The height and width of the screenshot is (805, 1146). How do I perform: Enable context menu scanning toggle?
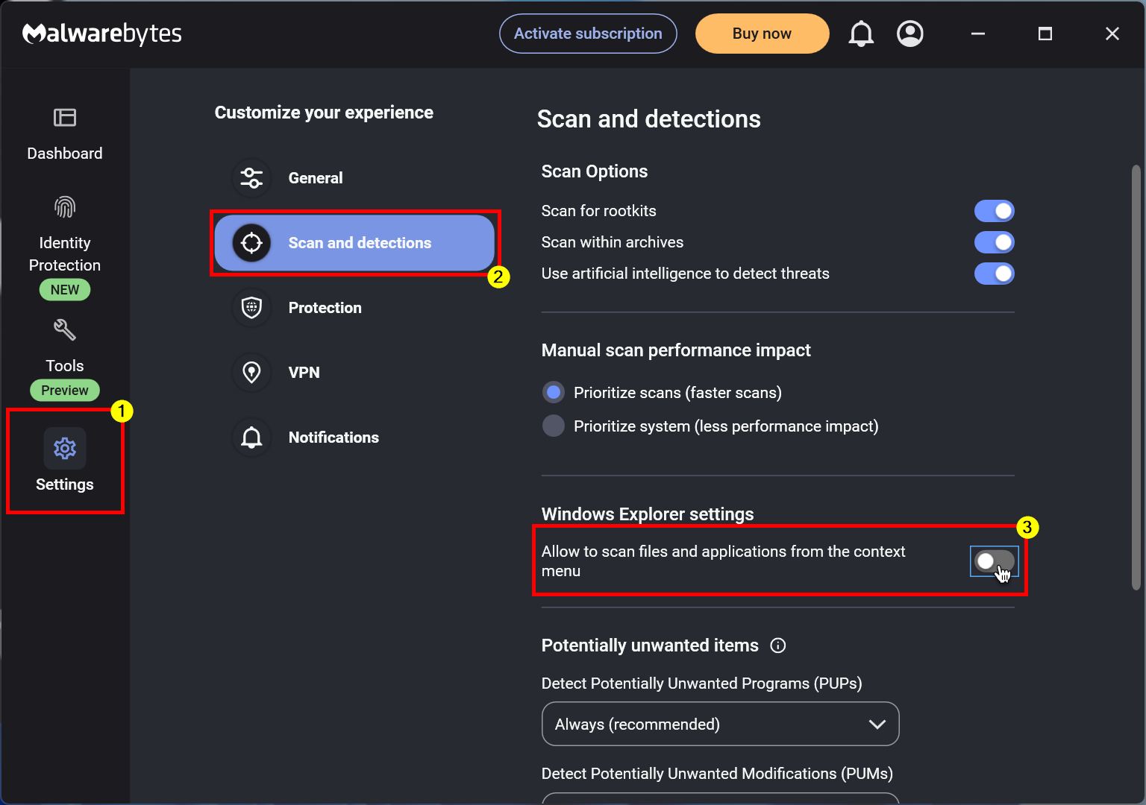click(994, 561)
